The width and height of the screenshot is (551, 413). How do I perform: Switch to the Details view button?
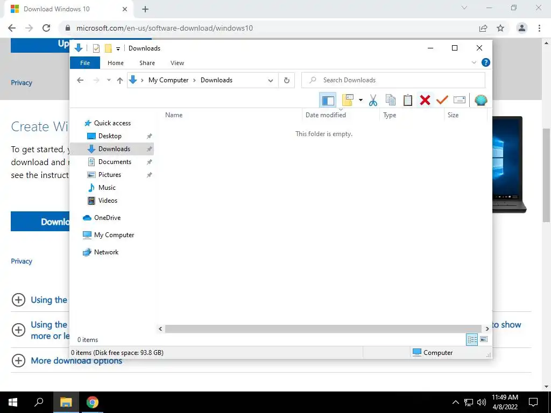tap(472, 339)
